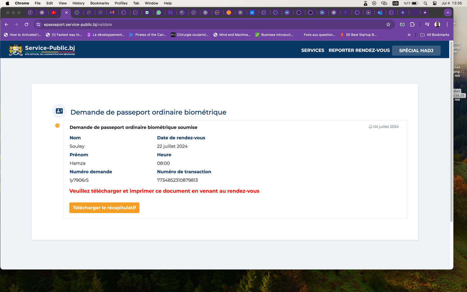Open the tab search dropdown
467x292 pixels.
click(x=448, y=13)
